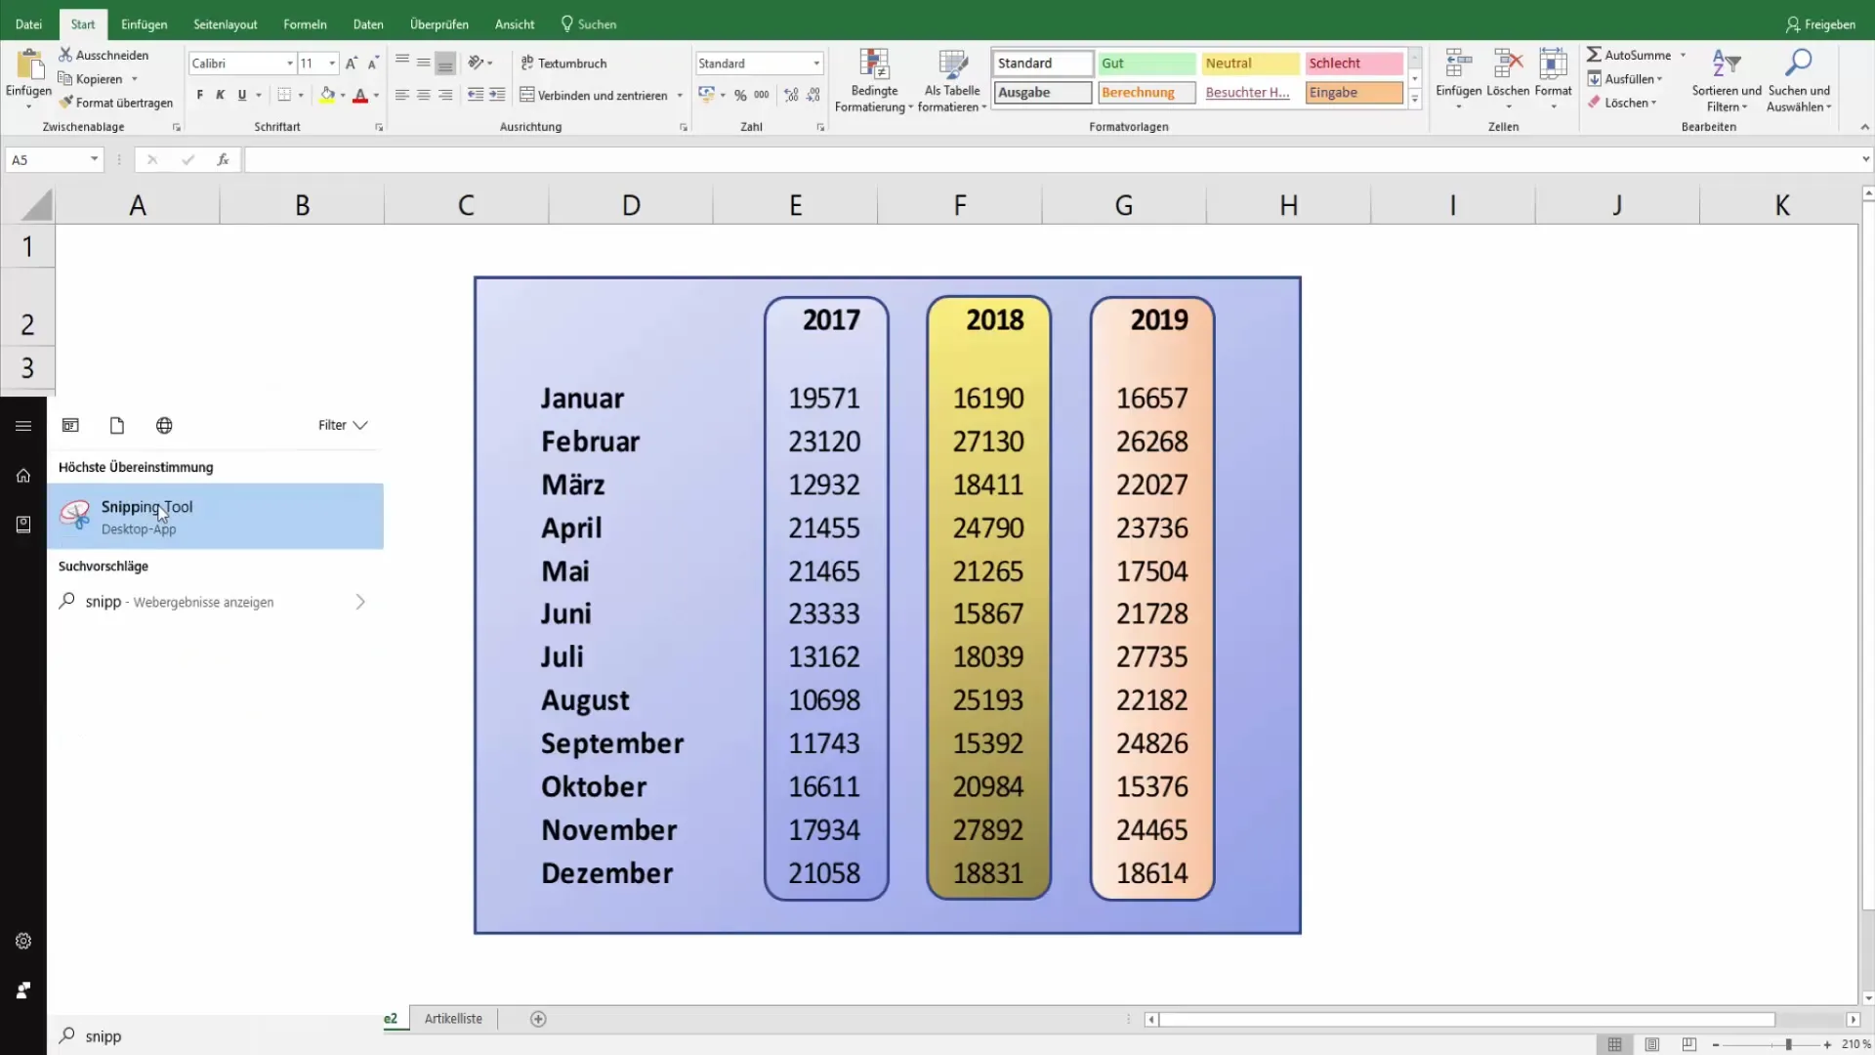Viewport: 1875px width, 1055px height.
Task: Open the hamburger menu in search panel
Action: coord(23,426)
